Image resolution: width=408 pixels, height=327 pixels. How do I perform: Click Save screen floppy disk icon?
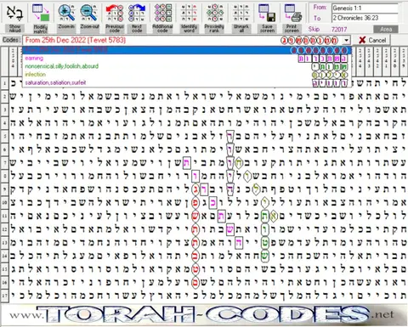click(x=267, y=14)
